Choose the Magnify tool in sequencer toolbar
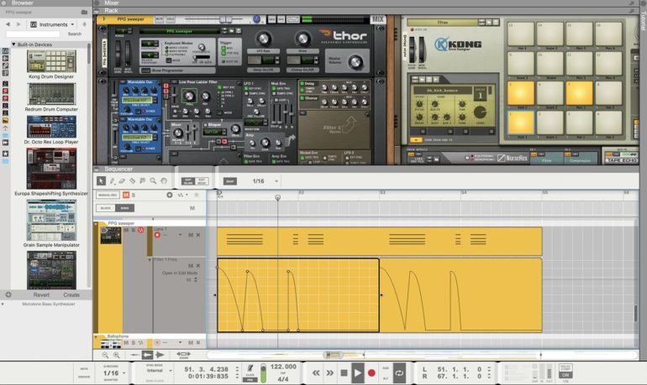This screenshot has height=385, width=647. (x=153, y=180)
